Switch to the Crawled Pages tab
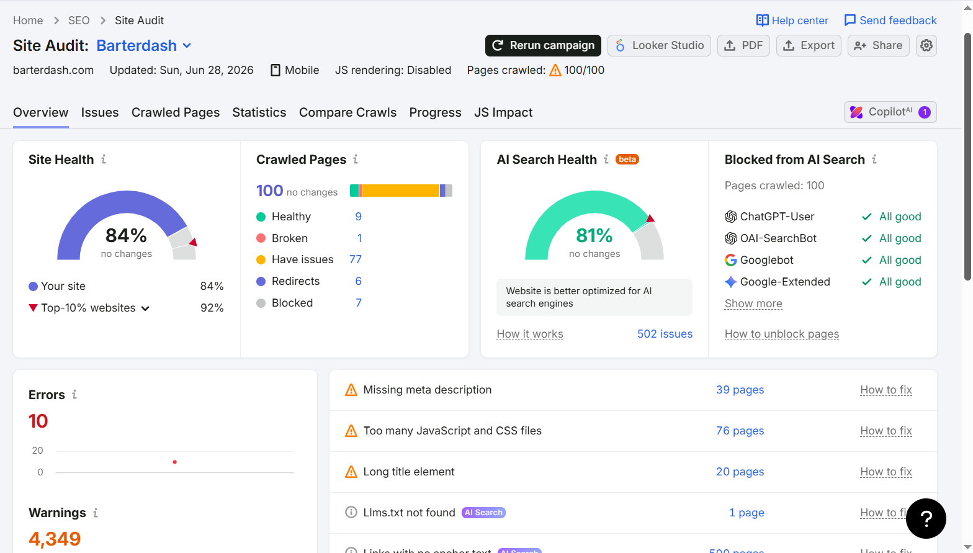The width and height of the screenshot is (973, 553). click(x=176, y=112)
